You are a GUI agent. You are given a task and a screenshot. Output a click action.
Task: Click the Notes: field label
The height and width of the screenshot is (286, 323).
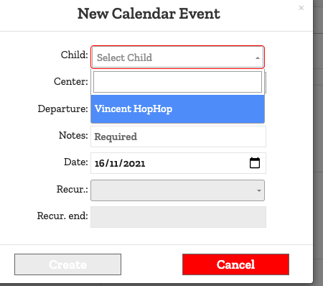click(73, 135)
